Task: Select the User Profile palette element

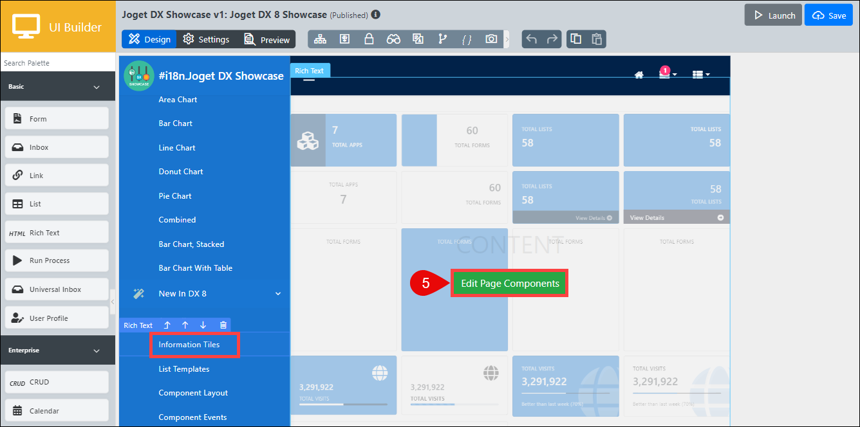Action: [x=57, y=318]
